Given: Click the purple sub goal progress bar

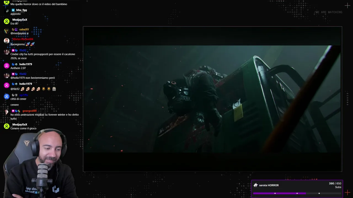Looking at the screenshot, I should pyautogui.click(x=297, y=193).
